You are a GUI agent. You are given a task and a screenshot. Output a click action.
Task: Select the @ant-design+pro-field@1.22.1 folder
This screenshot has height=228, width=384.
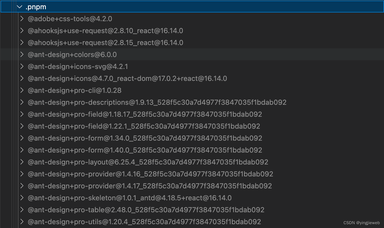(192, 126)
